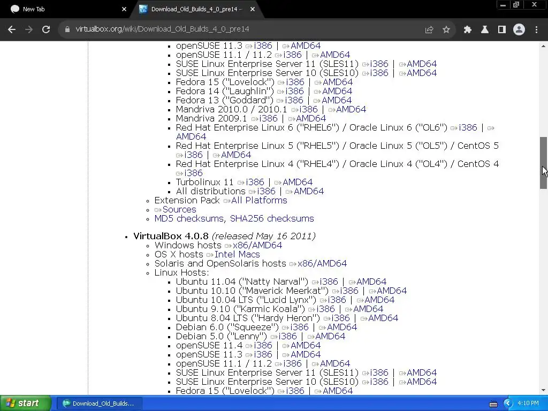Click i386 for Debian 6.0 Squeeze

click(300, 327)
